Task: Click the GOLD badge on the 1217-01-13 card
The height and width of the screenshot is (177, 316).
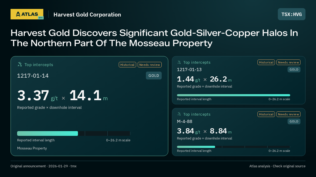Action: 294,69
